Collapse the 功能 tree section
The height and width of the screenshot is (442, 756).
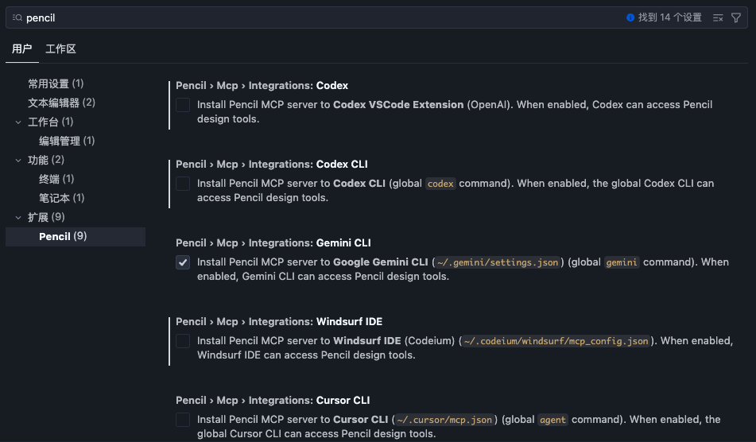[x=18, y=160]
